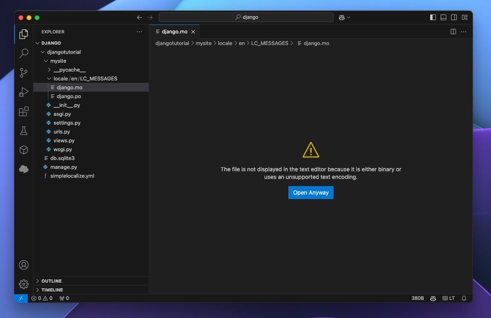Split the editor to the right
This screenshot has height=318, width=491.
(453, 31)
